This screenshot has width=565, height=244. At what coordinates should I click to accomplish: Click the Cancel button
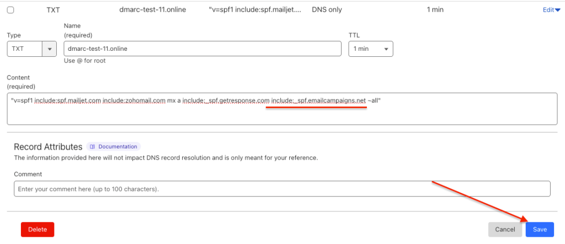(505, 230)
